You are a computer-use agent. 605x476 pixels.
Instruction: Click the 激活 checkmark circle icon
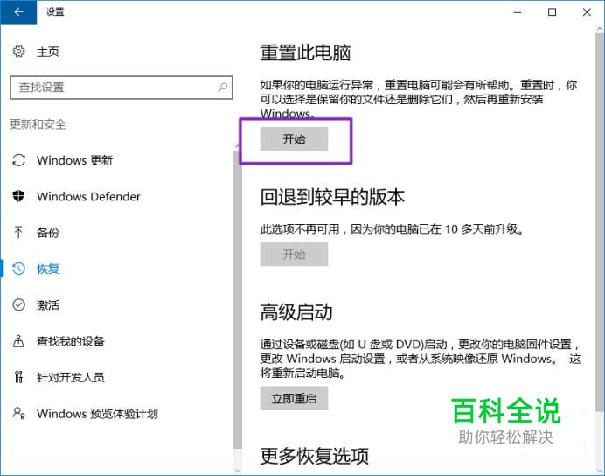point(19,304)
